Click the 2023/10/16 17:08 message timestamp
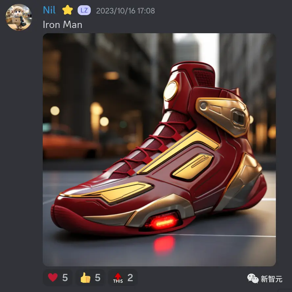This screenshot has width=292, height=292. [125, 11]
